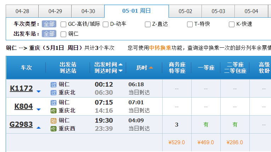
Task: Expand K804 train details arrow
Action: coord(39,110)
